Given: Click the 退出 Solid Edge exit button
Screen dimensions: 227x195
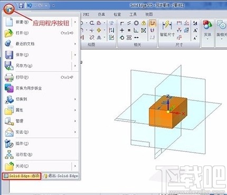Looking at the screenshot, I should pyautogui.click(x=61, y=176).
